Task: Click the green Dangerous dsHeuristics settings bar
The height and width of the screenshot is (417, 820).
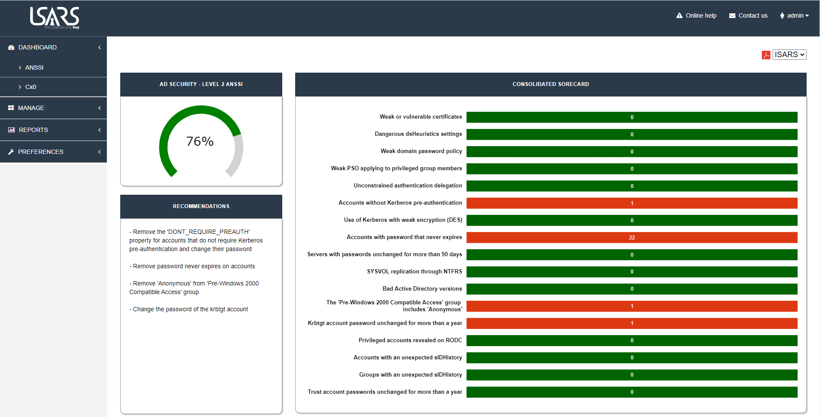Action: point(632,134)
